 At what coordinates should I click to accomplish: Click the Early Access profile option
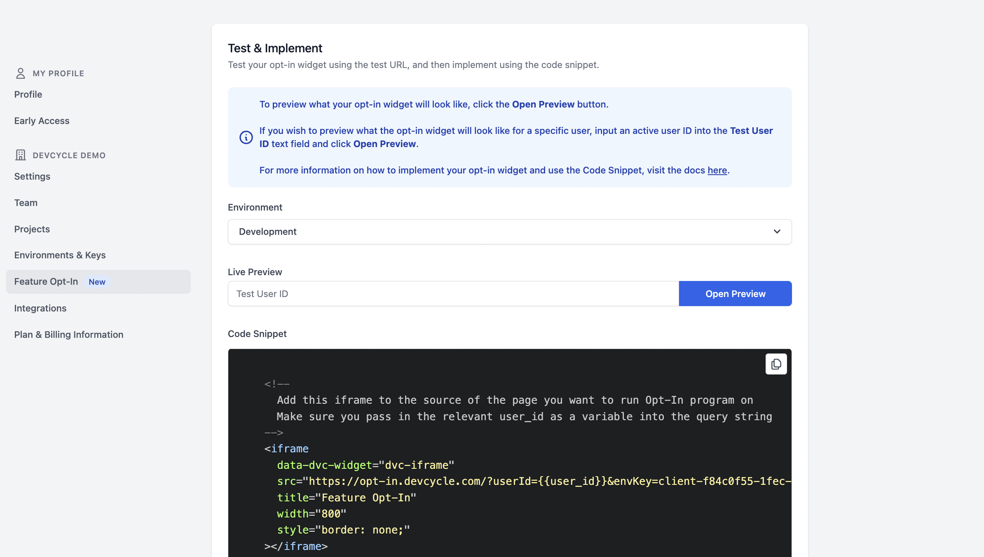42,120
